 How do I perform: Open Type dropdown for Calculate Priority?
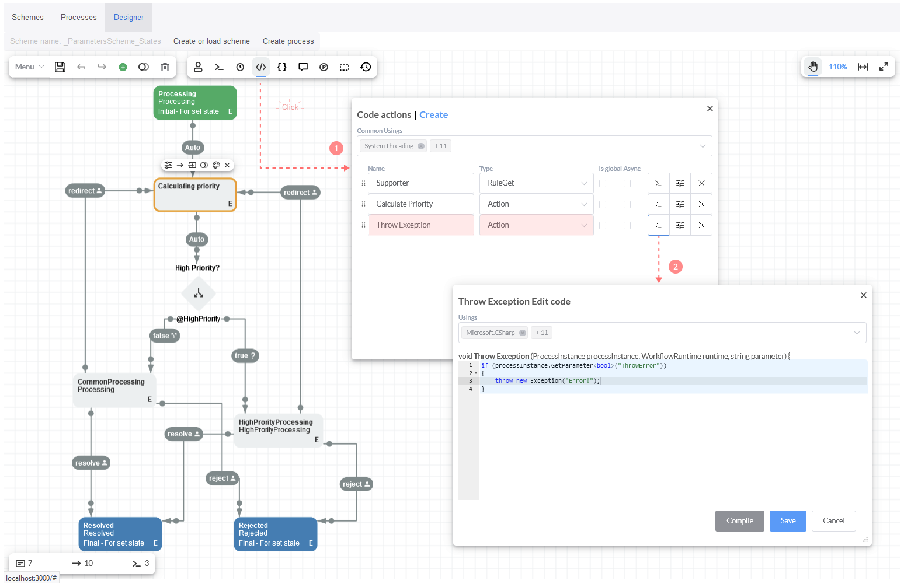tap(536, 204)
